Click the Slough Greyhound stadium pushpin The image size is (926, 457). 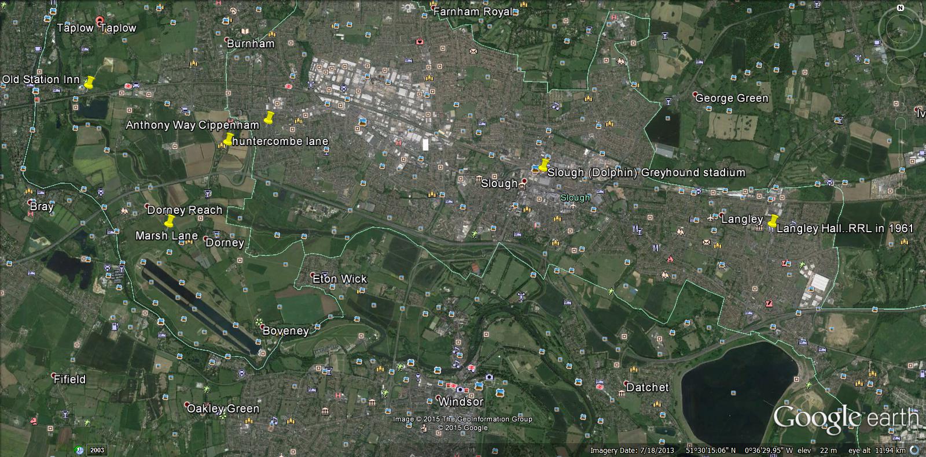[543, 166]
